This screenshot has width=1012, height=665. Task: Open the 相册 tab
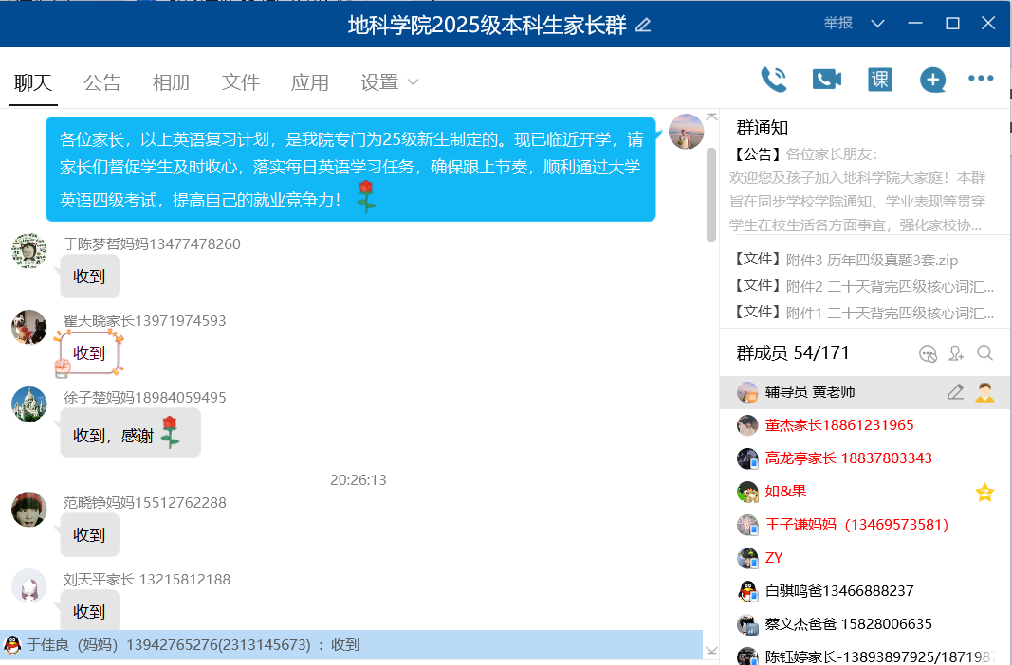[x=172, y=82]
